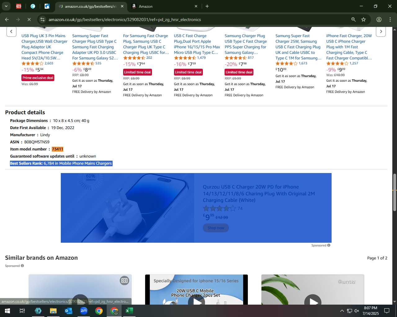Open Outlook from taskbar
The width and height of the screenshot is (397, 317).
click(x=69, y=311)
